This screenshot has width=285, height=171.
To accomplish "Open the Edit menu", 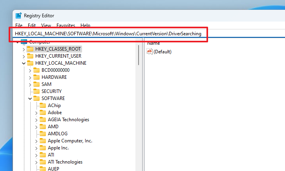I will coord(32,25).
